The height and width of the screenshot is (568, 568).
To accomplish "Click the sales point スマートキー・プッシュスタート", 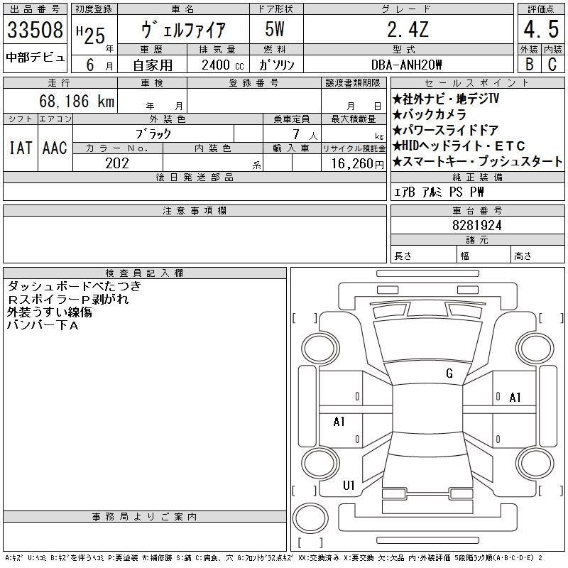I will pos(477,162).
